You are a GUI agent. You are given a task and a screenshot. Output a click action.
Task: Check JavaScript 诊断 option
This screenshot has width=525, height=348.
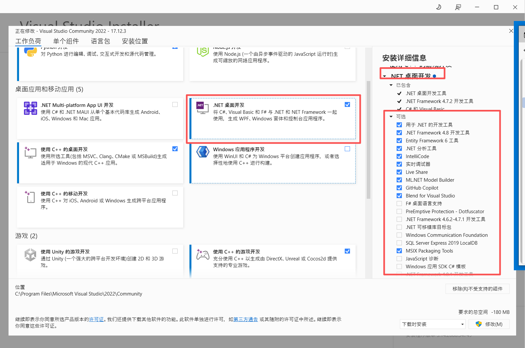click(399, 259)
